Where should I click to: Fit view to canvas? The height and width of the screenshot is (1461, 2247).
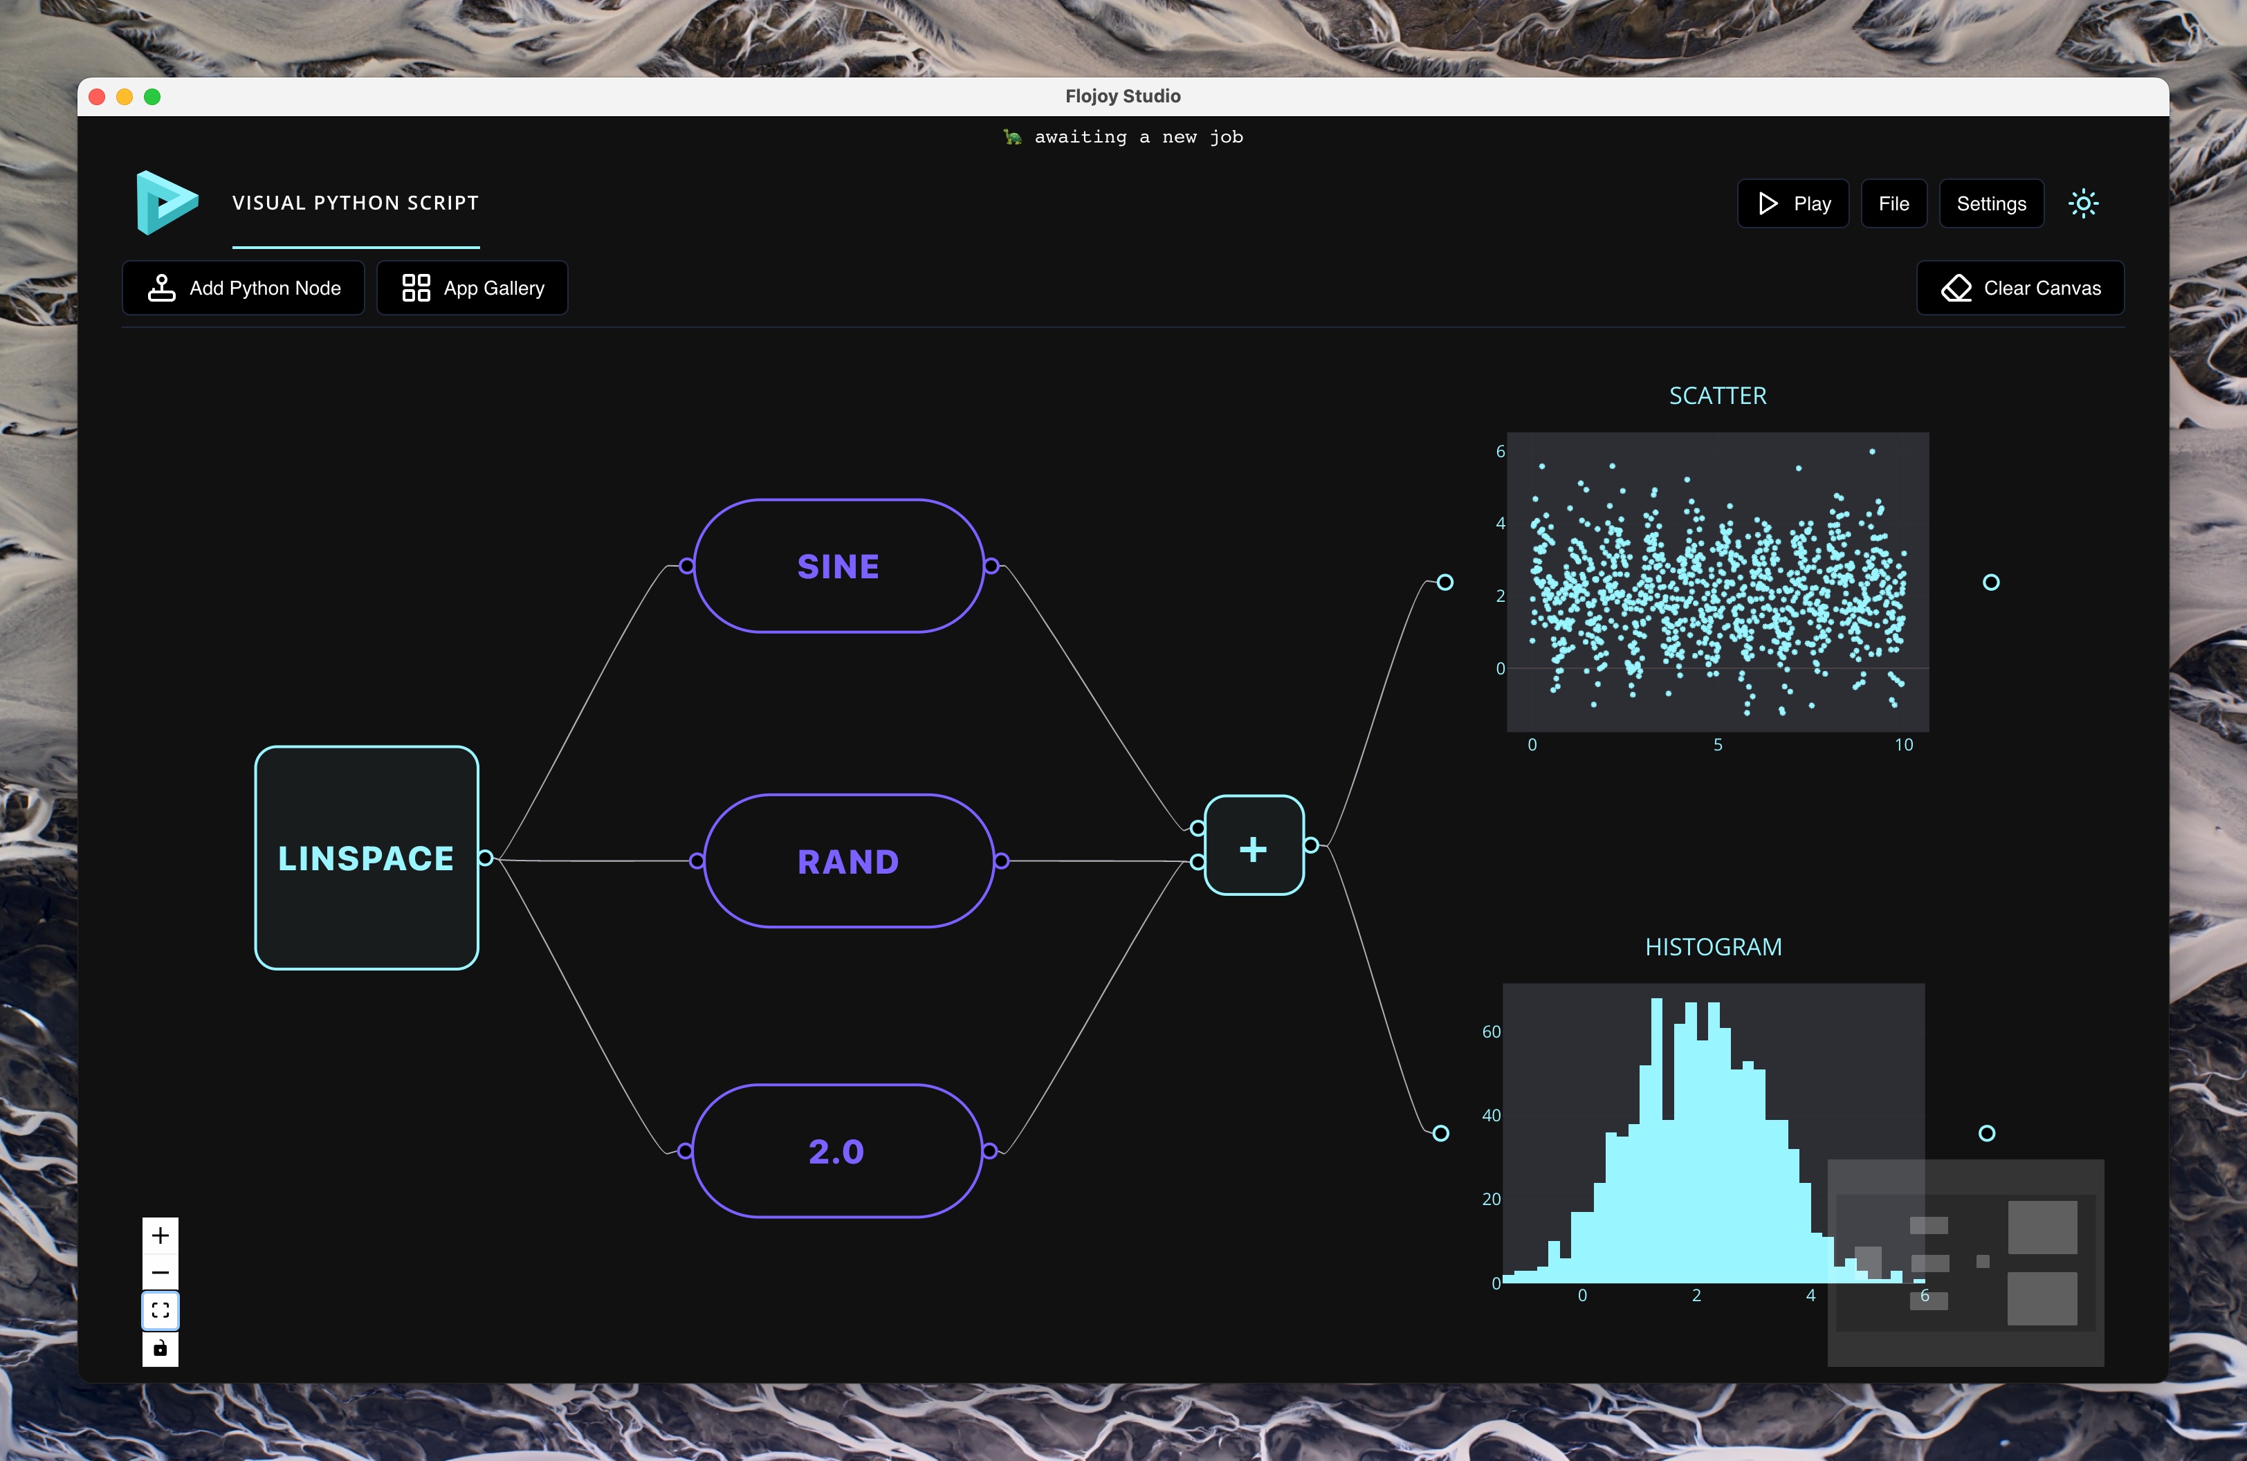(160, 1310)
